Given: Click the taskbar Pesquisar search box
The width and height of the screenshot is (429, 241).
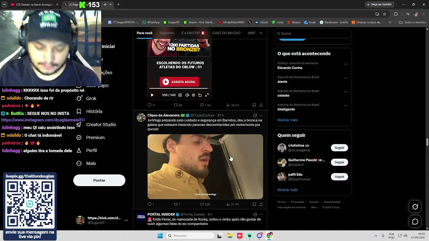Looking at the screenshot, I should pos(190,236).
